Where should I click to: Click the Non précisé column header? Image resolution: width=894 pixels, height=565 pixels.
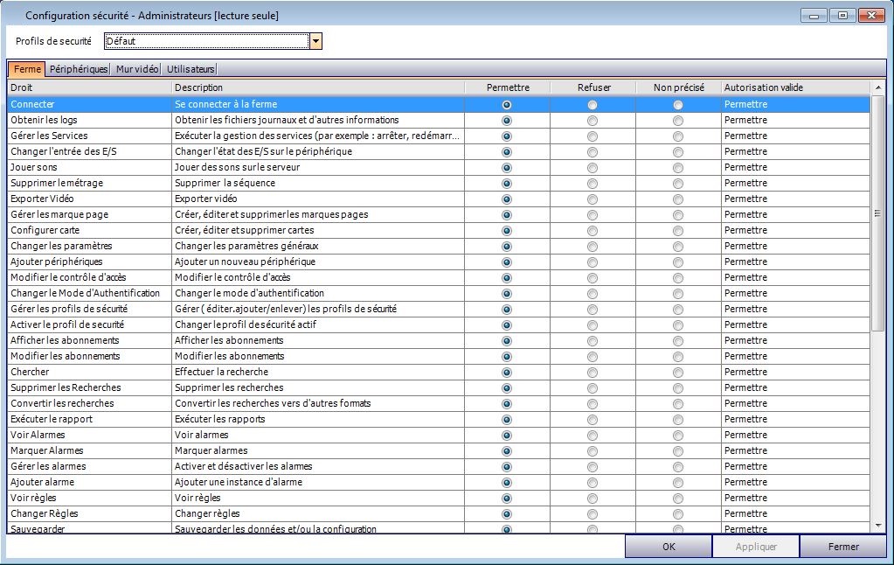click(x=678, y=87)
